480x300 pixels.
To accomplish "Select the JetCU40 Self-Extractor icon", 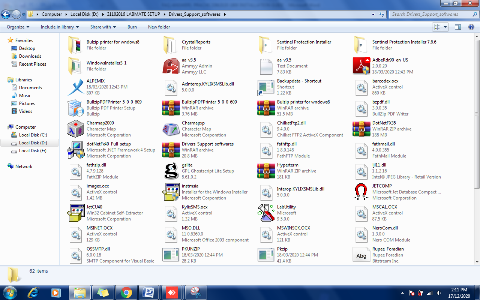I will pos(76,213).
